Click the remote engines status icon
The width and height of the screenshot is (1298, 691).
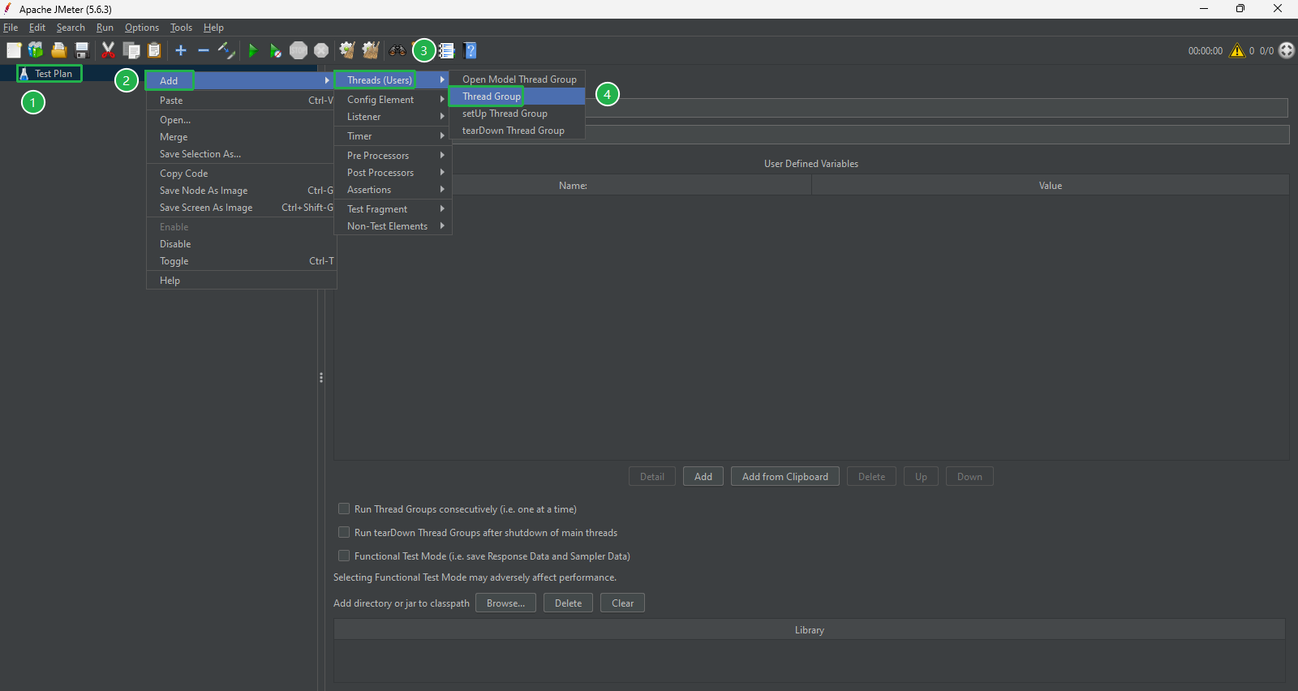pyautogui.click(x=1287, y=50)
